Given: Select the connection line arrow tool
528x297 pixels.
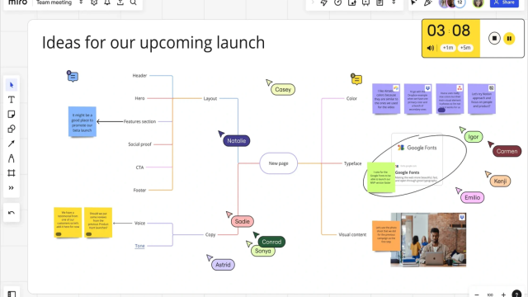Looking at the screenshot, I should tap(12, 144).
